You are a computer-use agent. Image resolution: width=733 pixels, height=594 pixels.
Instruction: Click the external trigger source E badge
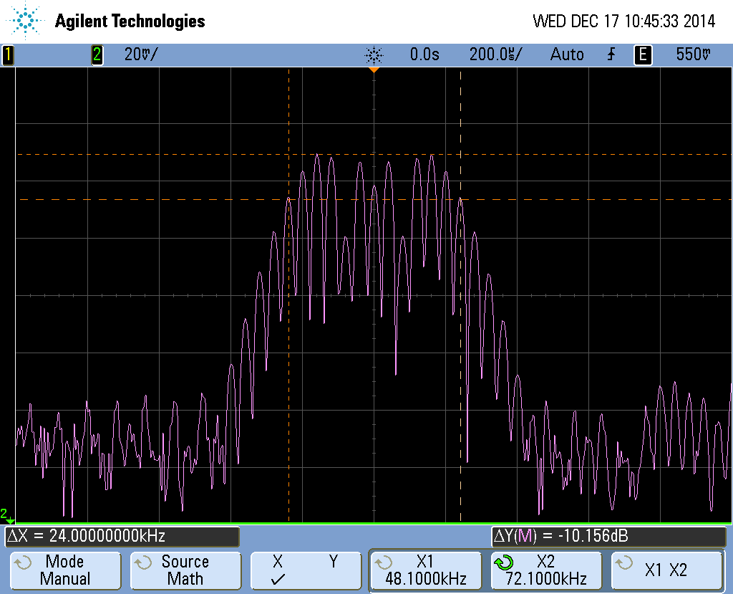[x=643, y=55]
